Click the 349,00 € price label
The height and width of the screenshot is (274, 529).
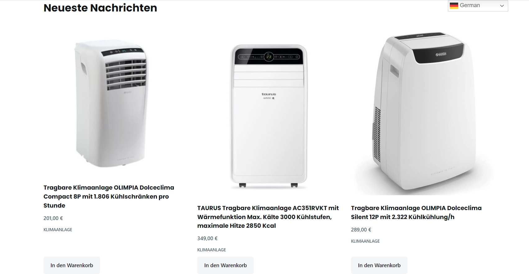[x=207, y=238]
